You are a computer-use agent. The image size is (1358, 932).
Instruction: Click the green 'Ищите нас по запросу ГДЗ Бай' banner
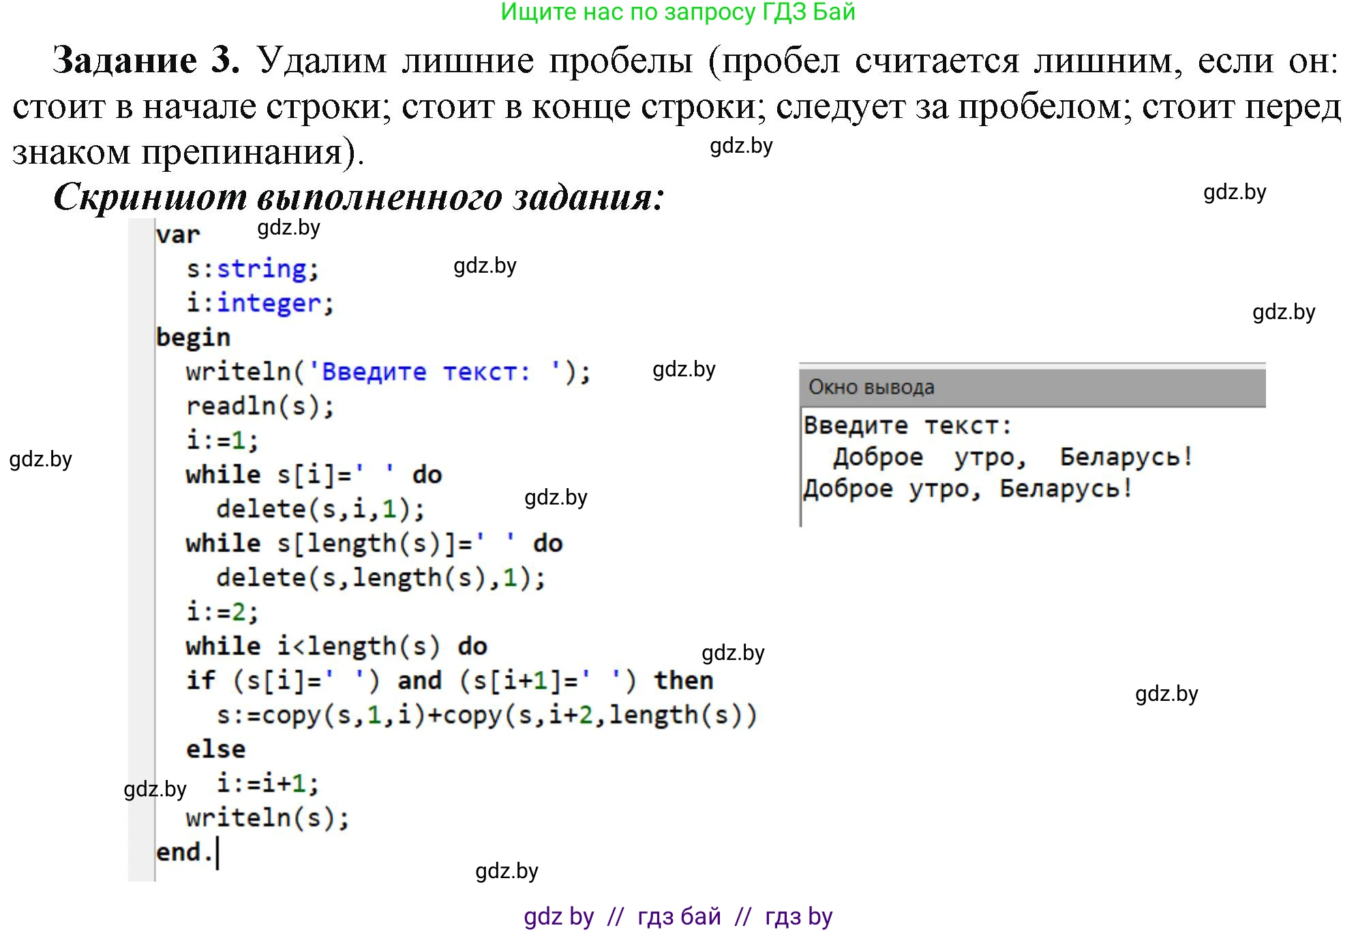pos(678,12)
